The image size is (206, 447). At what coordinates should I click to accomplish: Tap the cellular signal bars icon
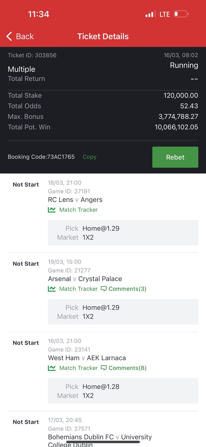150,14
